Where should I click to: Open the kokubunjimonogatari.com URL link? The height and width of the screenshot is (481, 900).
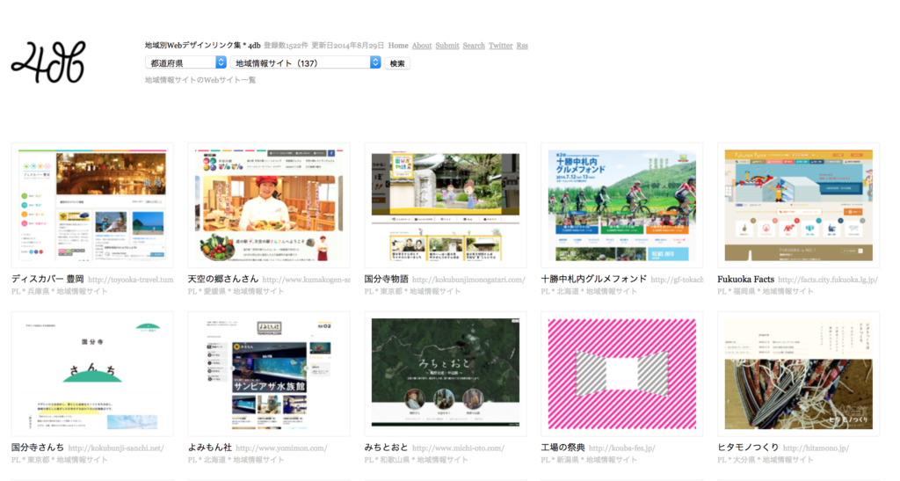468,280
